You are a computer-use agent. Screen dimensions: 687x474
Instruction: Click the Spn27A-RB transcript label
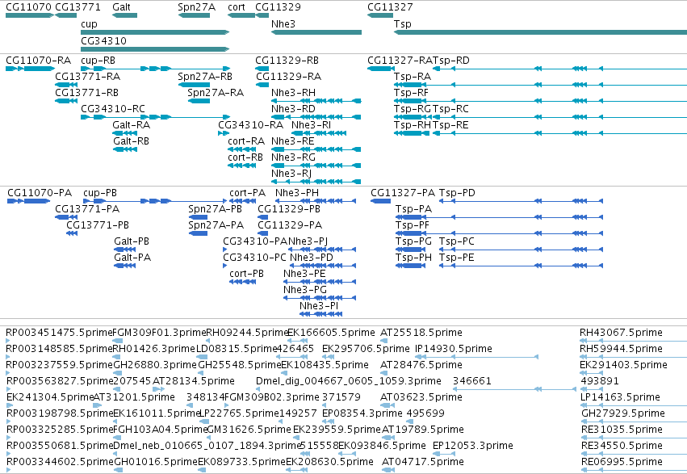[205, 77]
